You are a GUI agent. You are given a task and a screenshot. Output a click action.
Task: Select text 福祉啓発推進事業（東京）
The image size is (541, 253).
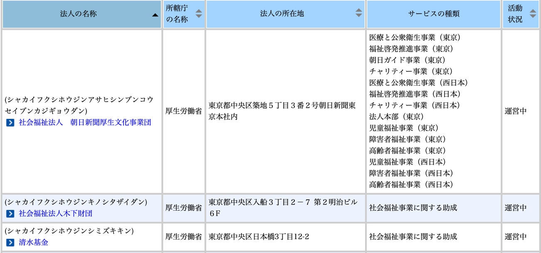point(413,49)
